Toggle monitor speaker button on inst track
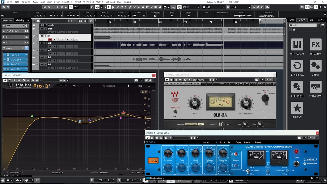The height and width of the screenshot is (184, 327). point(54,32)
